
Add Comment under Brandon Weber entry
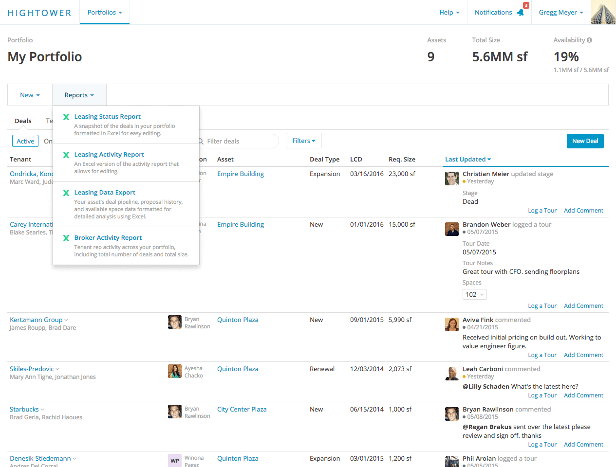pyautogui.click(x=583, y=305)
